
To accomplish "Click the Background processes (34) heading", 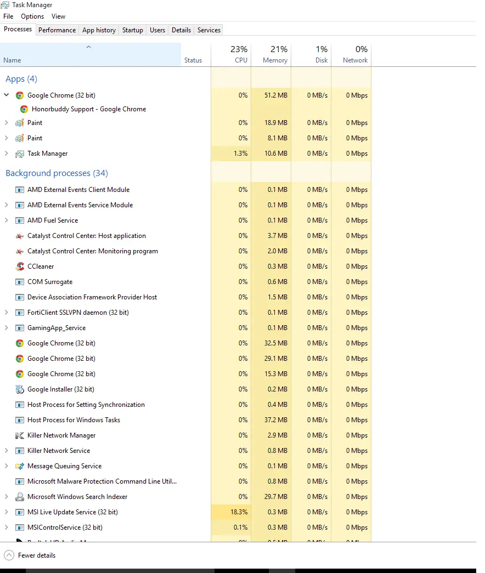I will [x=57, y=173].
